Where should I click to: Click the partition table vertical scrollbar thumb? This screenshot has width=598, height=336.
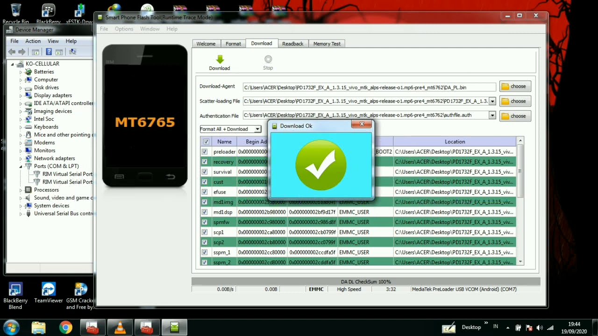tap(520, 171)
